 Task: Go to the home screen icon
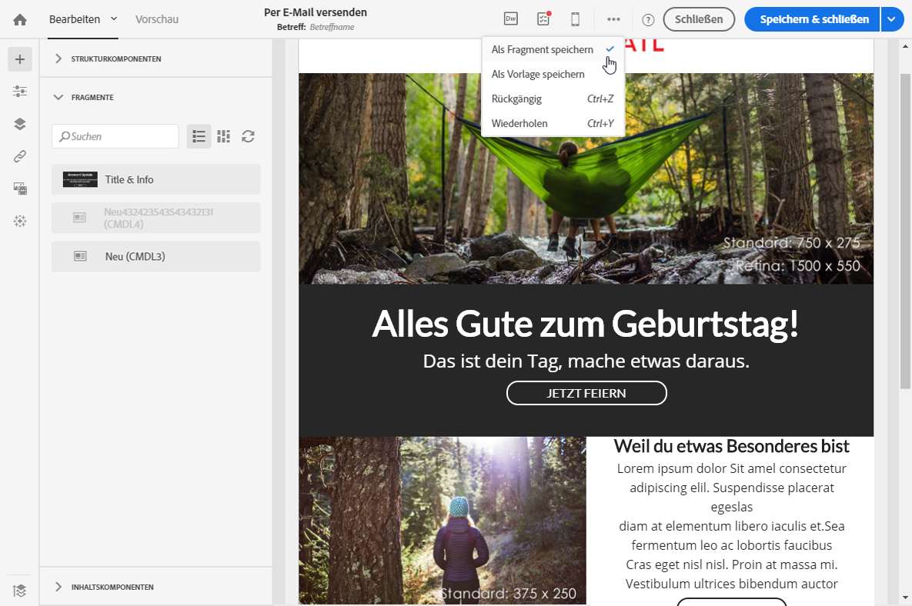pyautogui.click(x=20, y=20)
